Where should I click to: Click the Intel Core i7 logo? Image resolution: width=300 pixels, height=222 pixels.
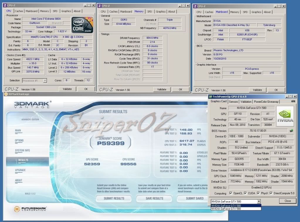82,25
